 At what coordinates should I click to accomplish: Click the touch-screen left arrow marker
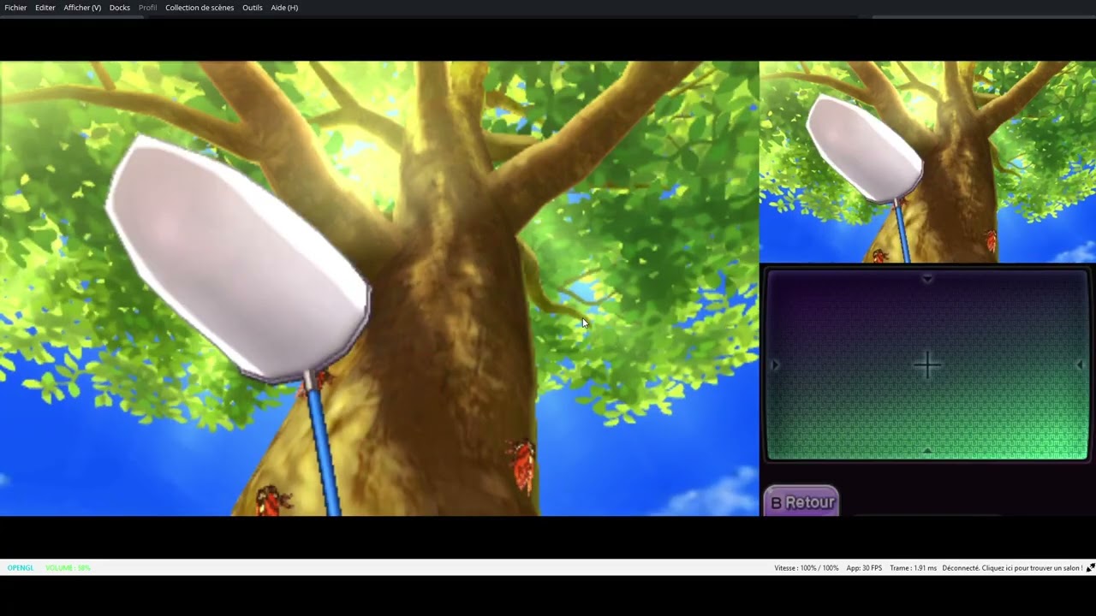775,364
